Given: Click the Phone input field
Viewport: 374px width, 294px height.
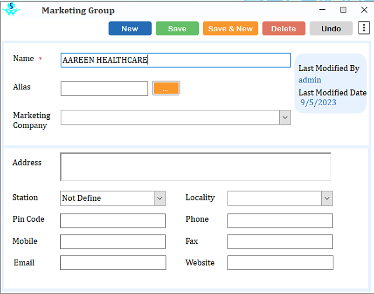Looking at the screenshot, I should (x=280, y=221).
